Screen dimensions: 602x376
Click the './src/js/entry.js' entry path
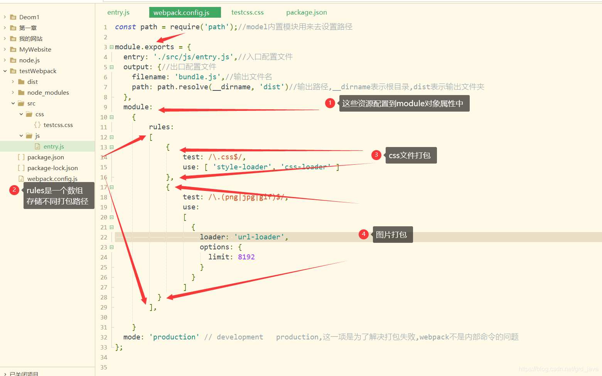pyautogui.click(x=194, y=57)
